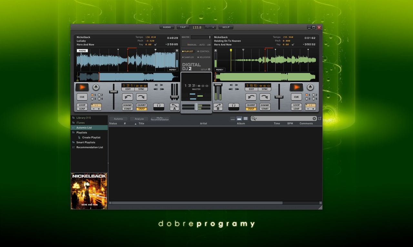Expand the Library tree item
413x247 pixels.
pyautogui.click(x=74, y=118)
